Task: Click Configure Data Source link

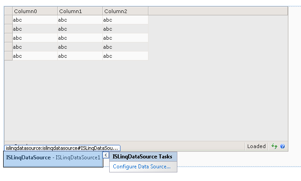Action: pyautogui.click(x=142, y=167)
